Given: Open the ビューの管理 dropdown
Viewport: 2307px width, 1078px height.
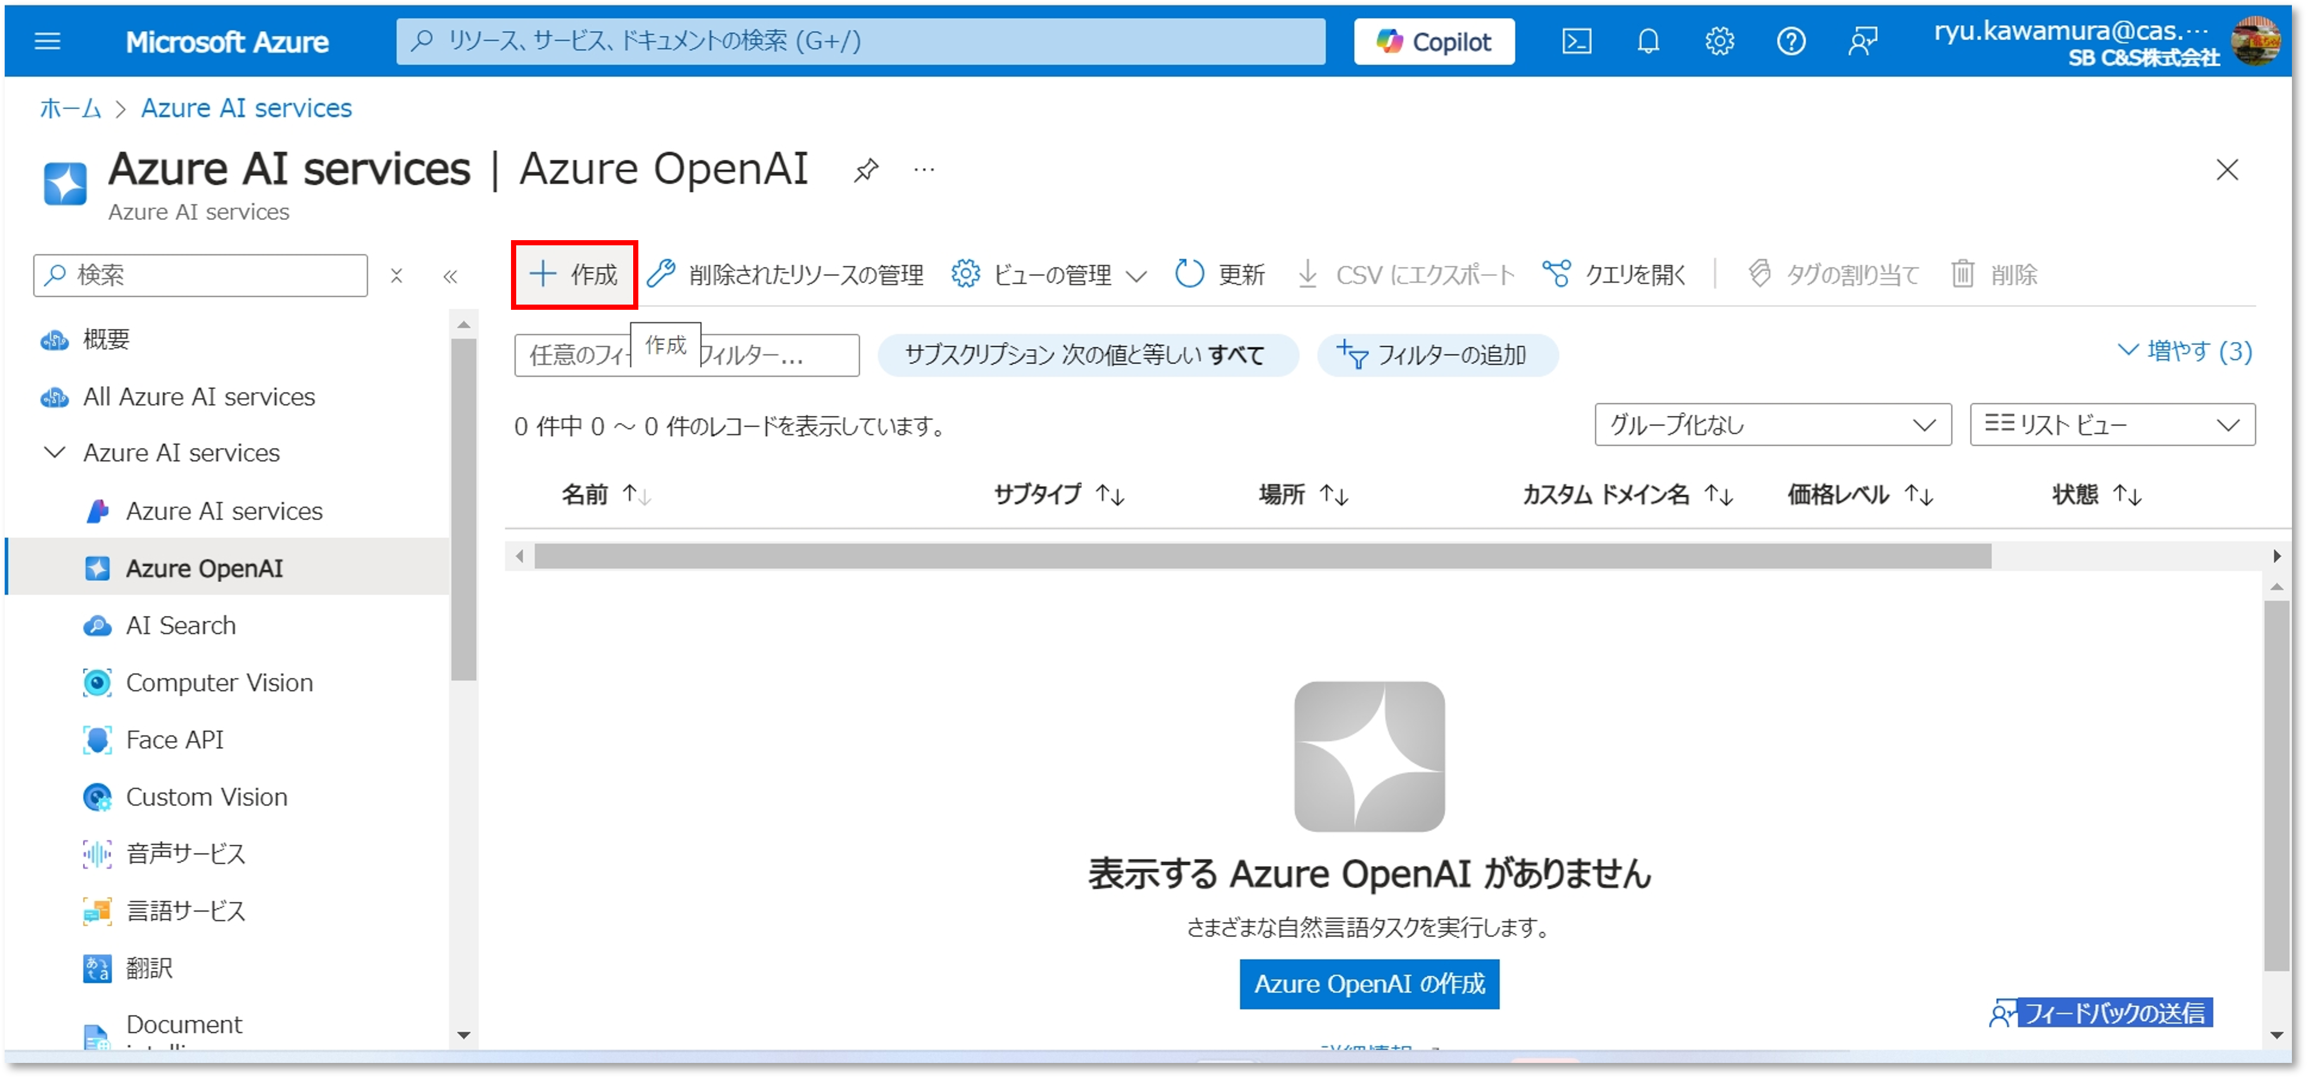Looking at the screenshot, I should (1048, 275).
